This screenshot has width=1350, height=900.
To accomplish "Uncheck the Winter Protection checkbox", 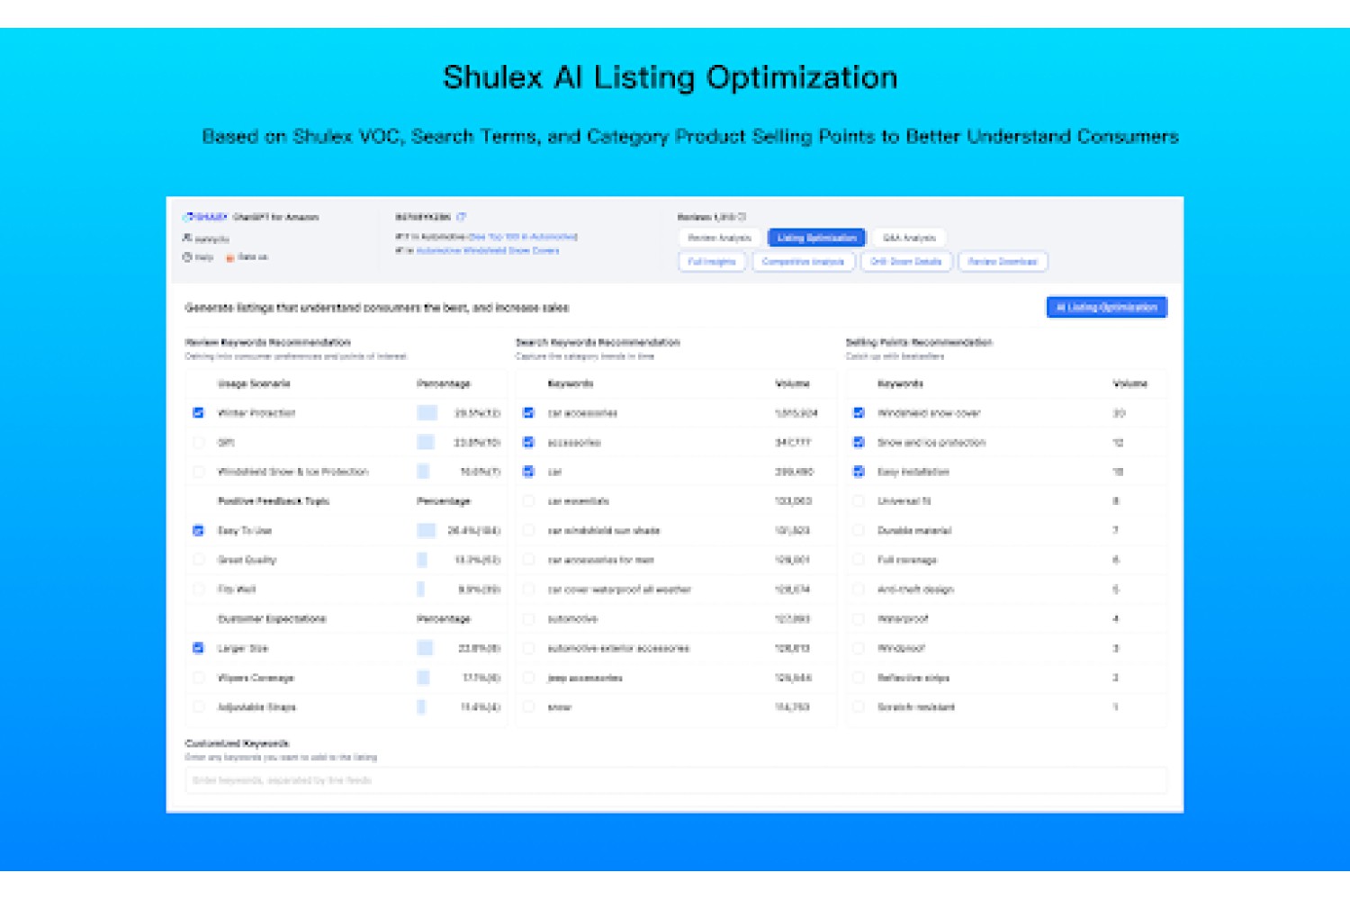I will click(x=198, y=413).
